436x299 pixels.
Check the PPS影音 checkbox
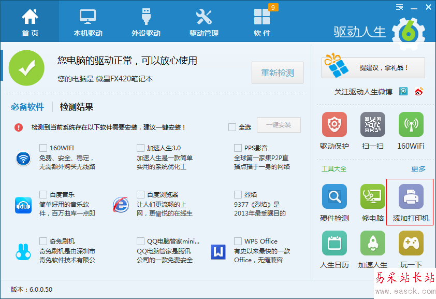click(238, 148)
